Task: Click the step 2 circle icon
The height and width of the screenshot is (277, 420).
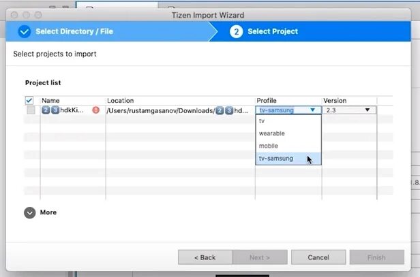Action: pyautogui.click(x=236, y=31)
